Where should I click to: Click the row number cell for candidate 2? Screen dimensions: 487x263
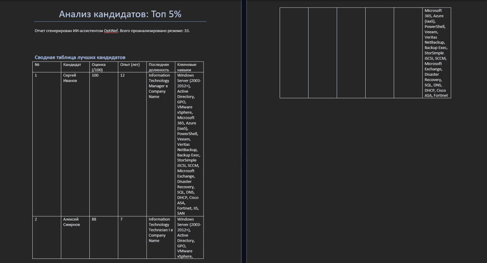36,219
